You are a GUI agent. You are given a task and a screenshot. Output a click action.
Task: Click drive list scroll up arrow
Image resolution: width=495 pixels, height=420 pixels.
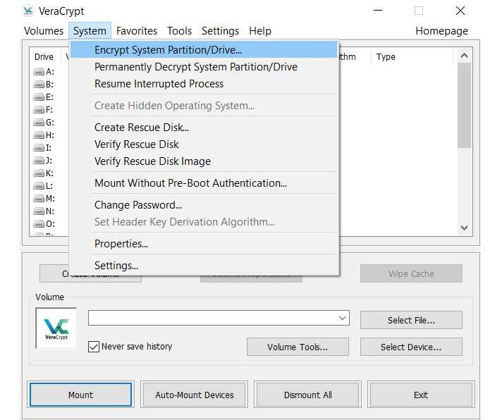tap(465, 56)
